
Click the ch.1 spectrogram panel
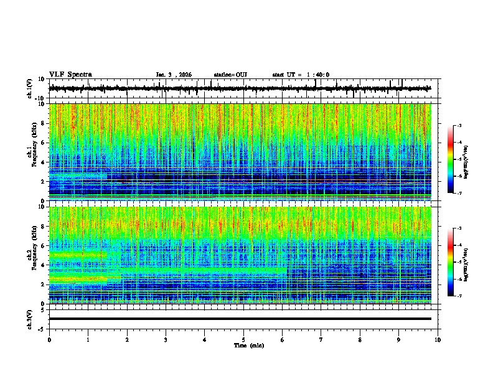click(240, 152)
